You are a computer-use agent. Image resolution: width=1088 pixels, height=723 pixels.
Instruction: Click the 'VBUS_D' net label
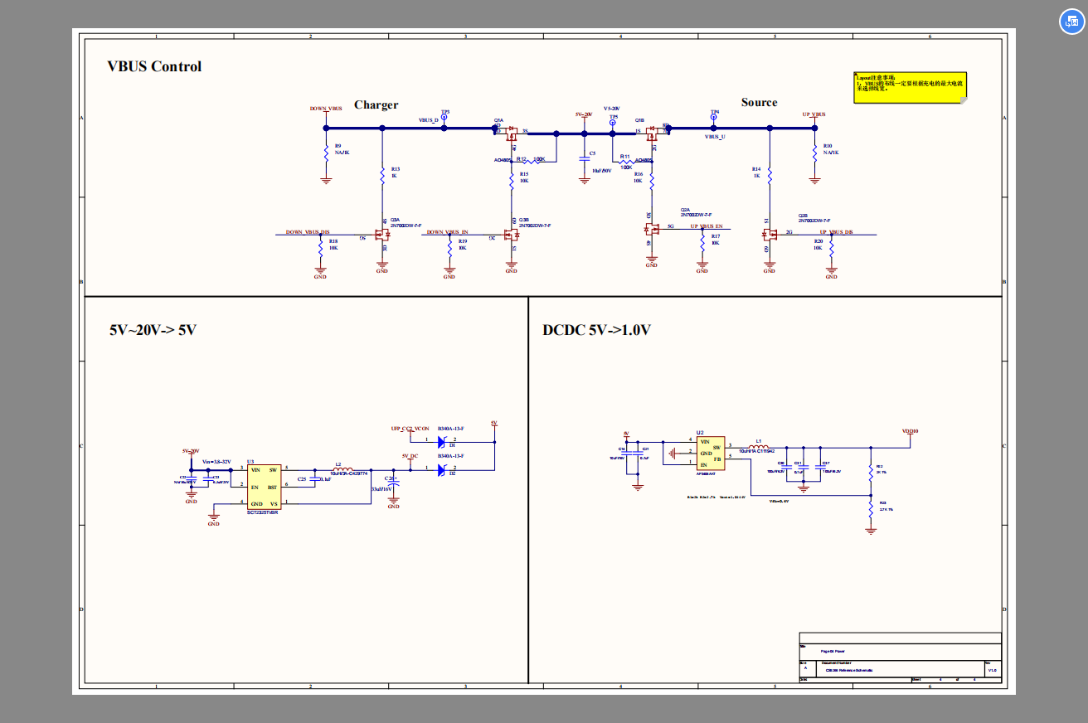point(429,120)
